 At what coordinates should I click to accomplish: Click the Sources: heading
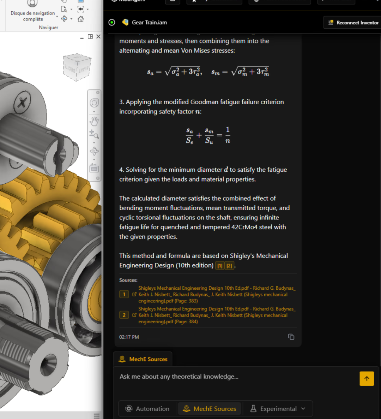point(128,280)
